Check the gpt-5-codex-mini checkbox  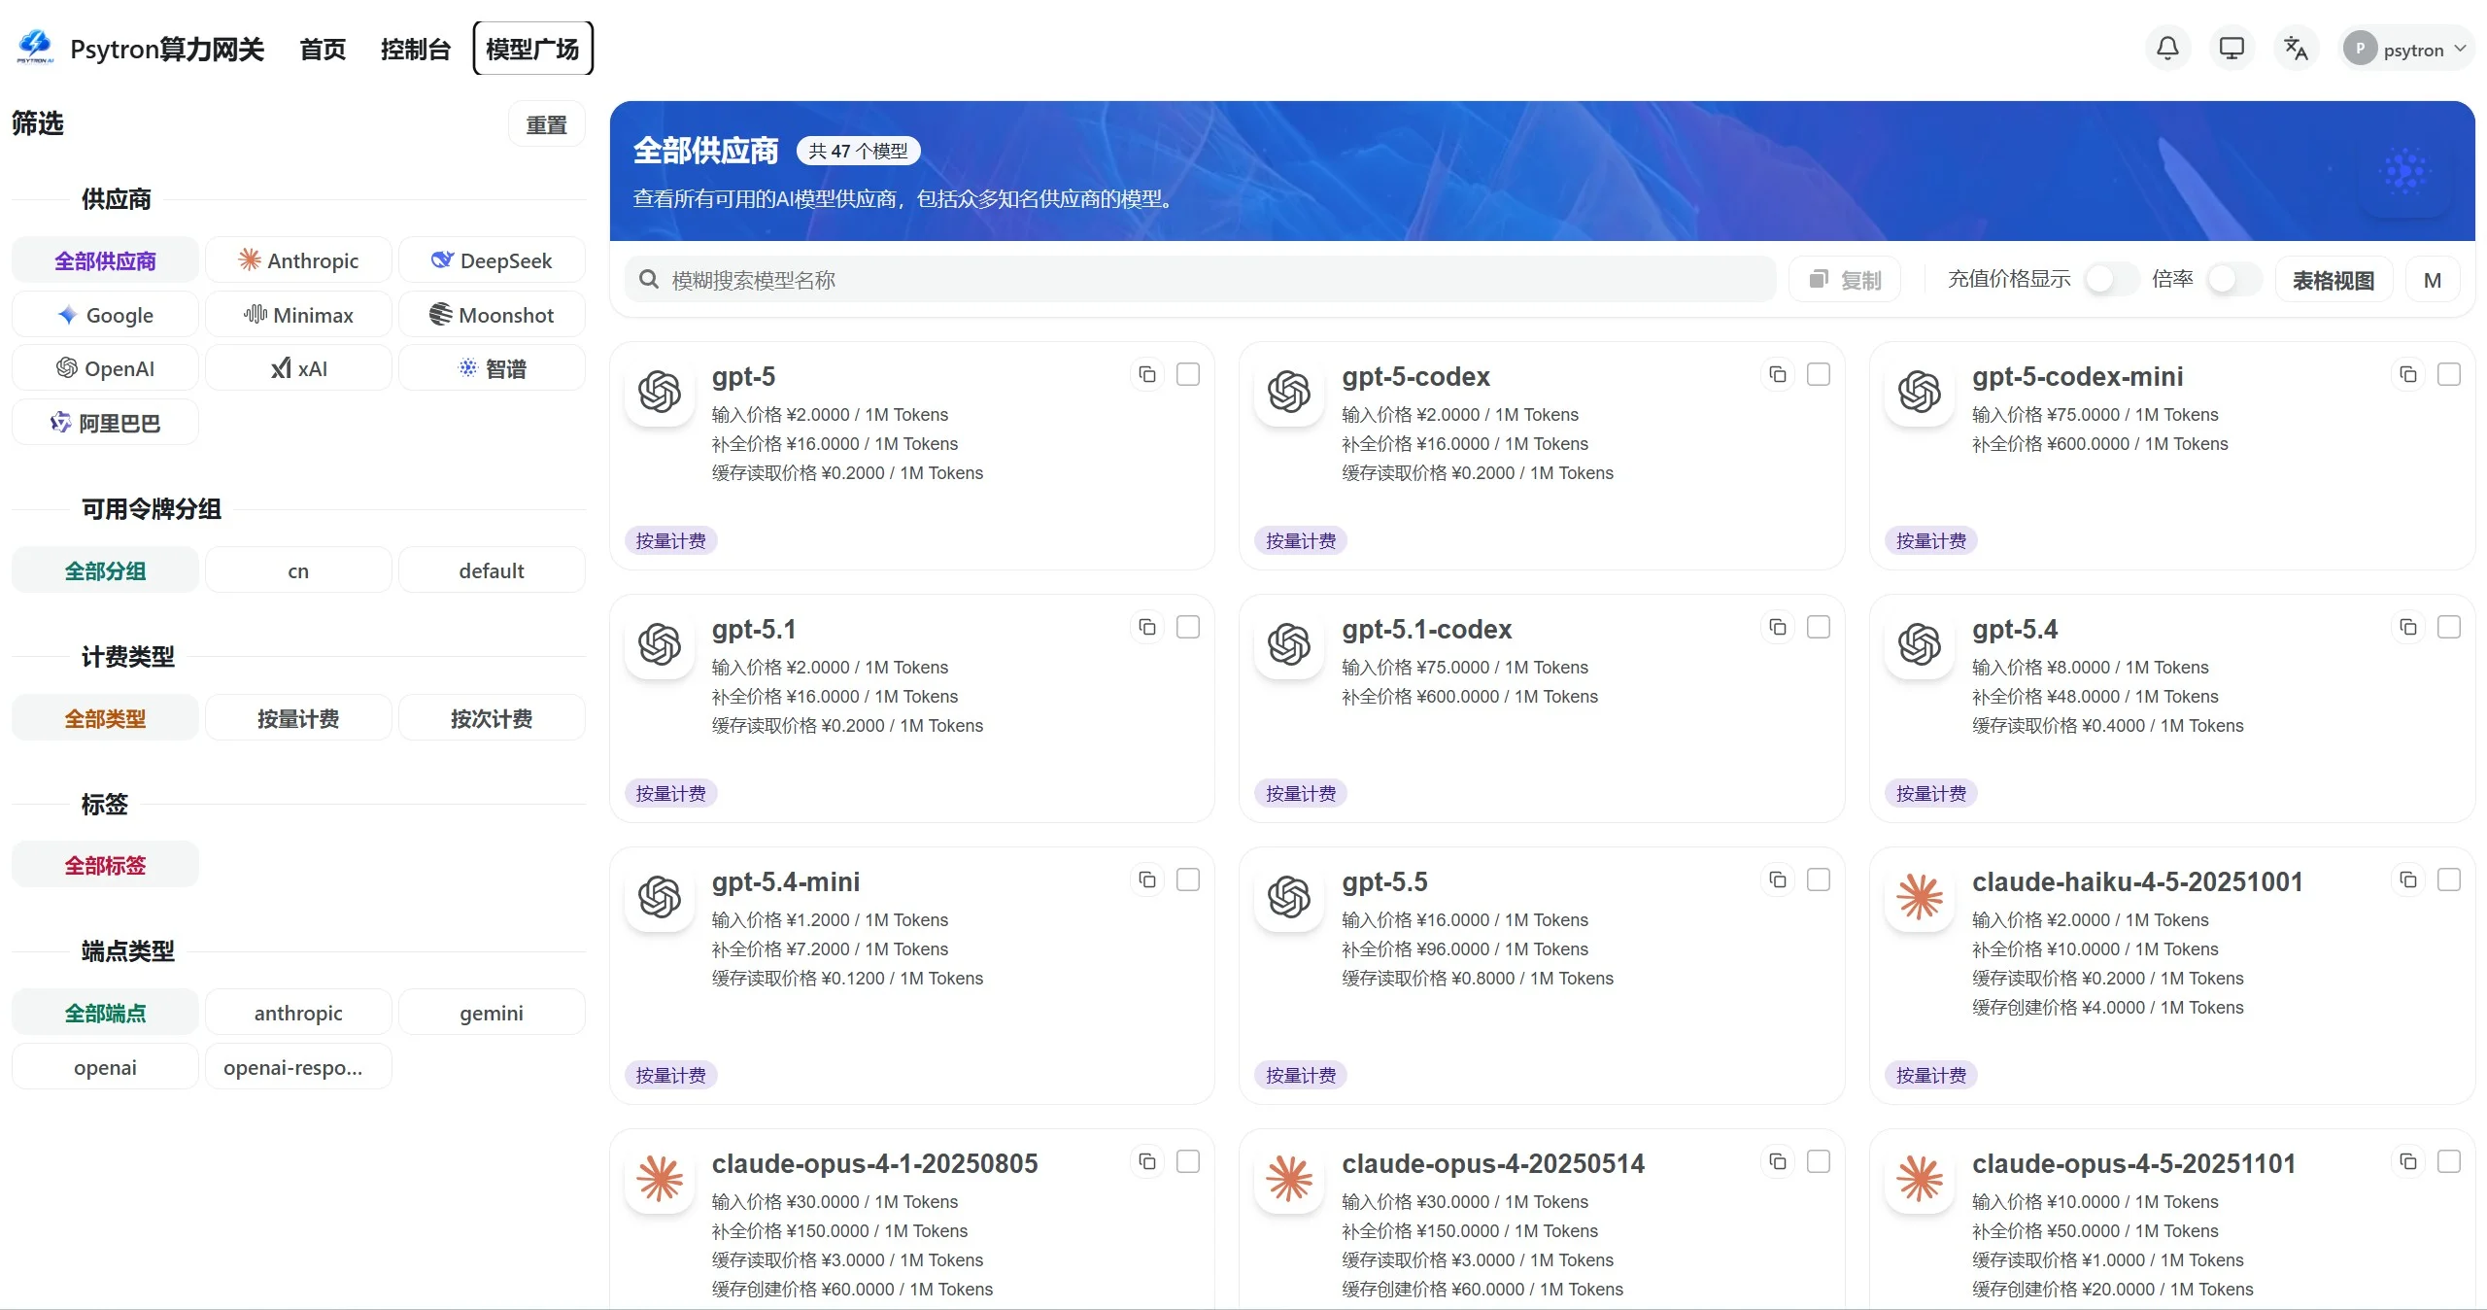click(x=2449, y=374)
